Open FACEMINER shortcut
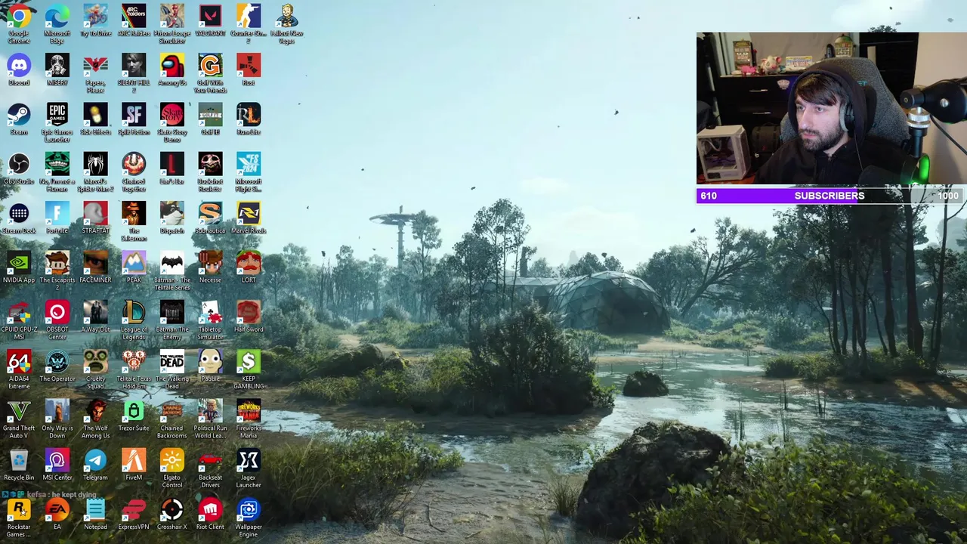 tap(95, 267)
